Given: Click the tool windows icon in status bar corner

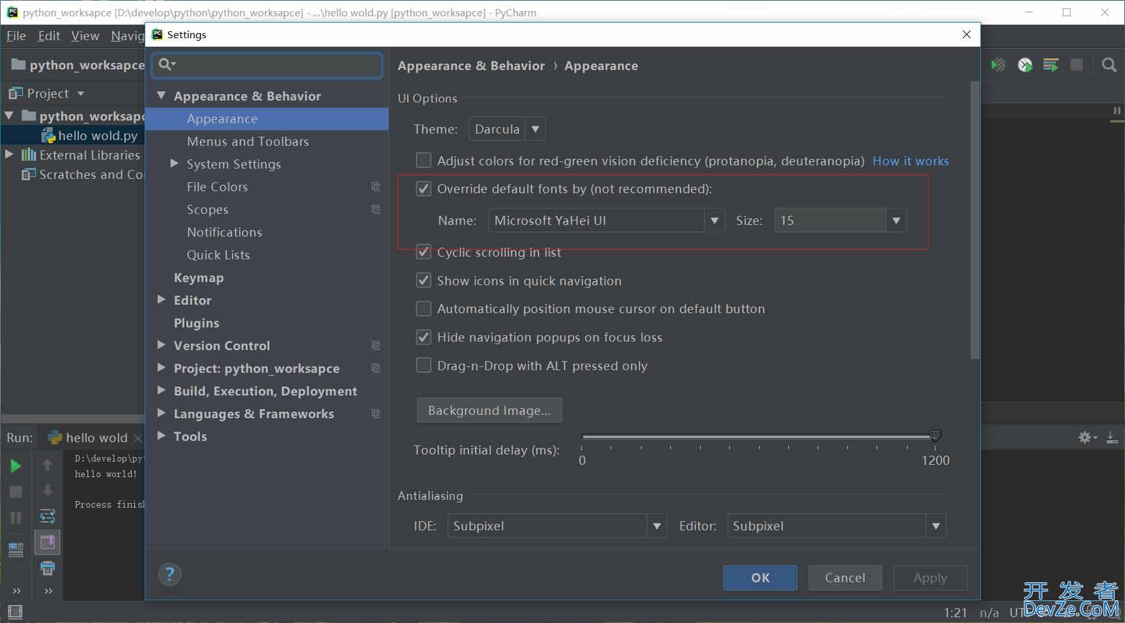Looking at the screenshot, I should click(15, 611).
